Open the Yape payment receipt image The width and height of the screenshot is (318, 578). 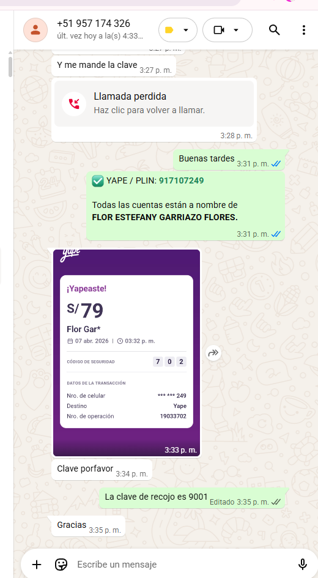click(x=127, y=353)
